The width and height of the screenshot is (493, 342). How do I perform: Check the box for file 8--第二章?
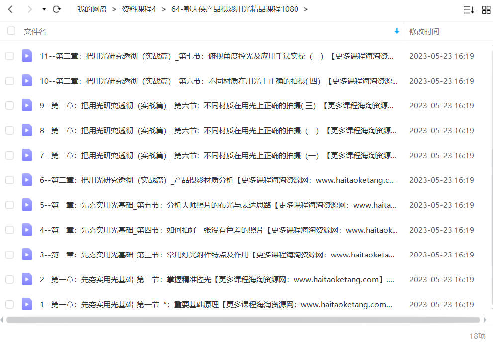click(x=10, y=130)
